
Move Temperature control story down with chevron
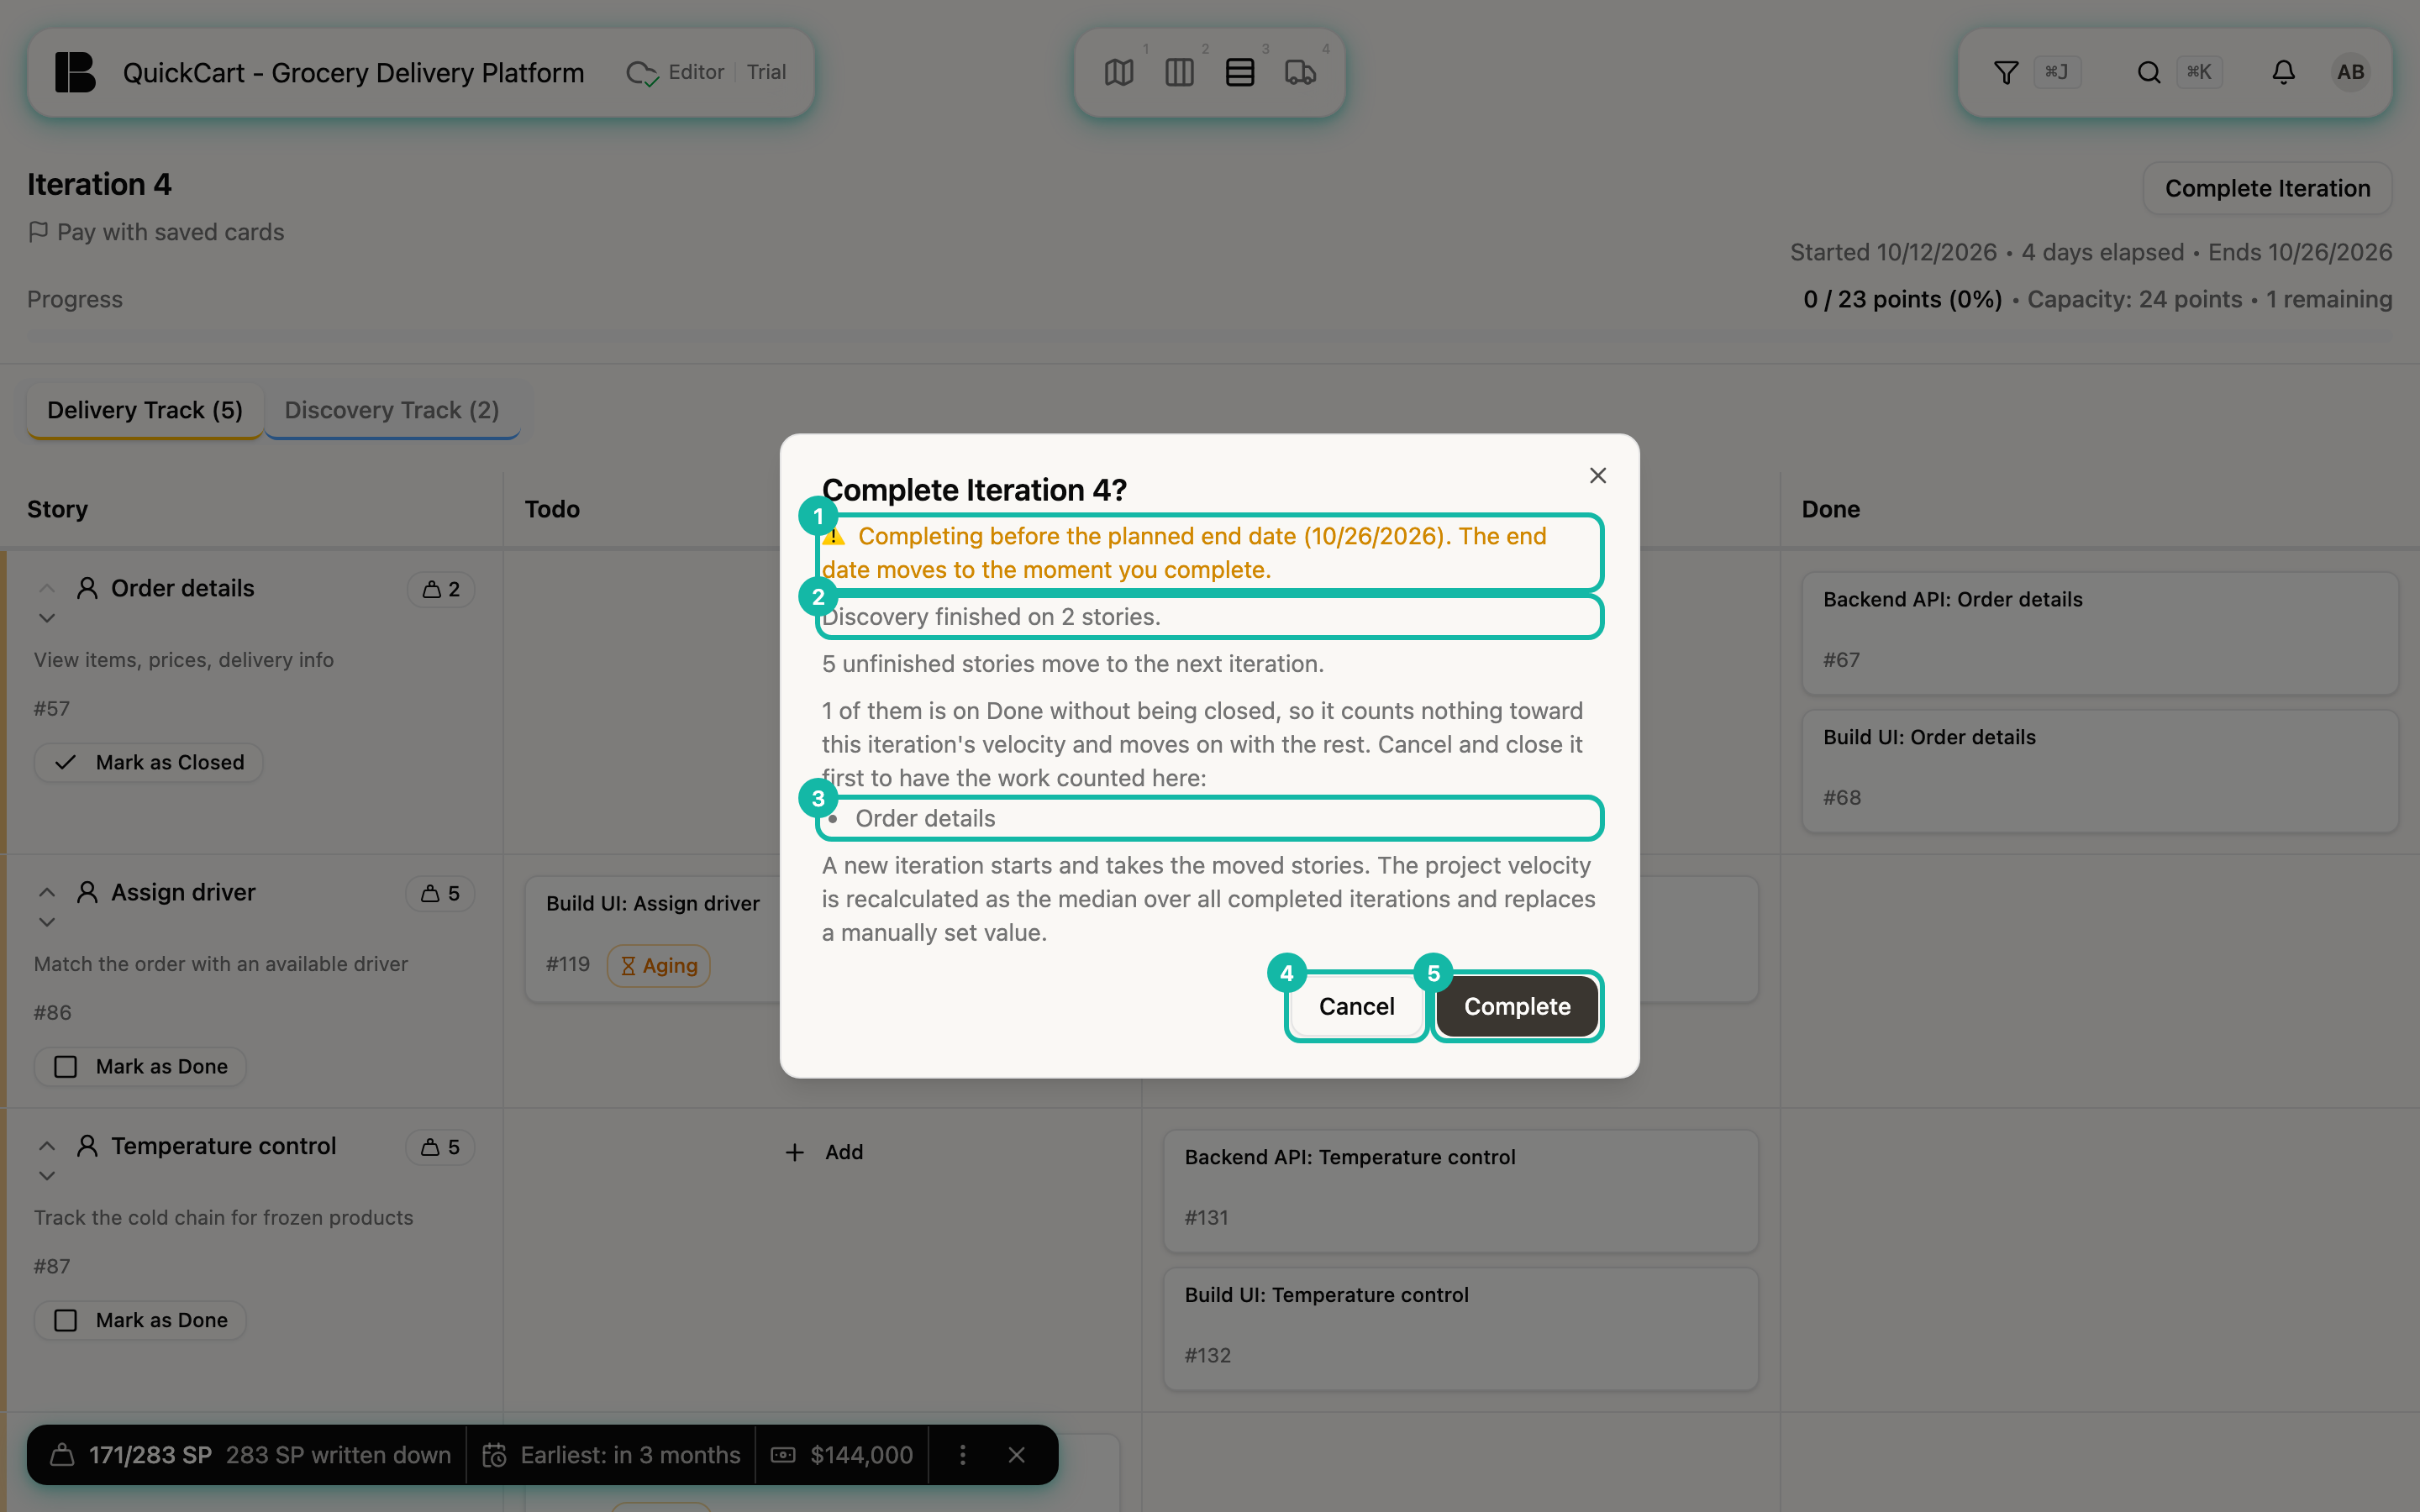point(46,1176)
